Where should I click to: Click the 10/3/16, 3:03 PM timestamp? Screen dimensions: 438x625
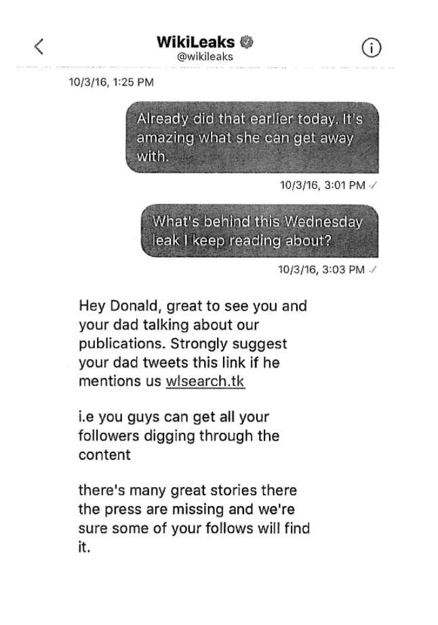(321, 270)
